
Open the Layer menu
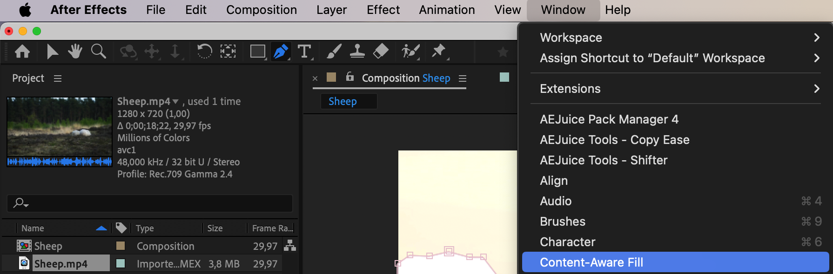coord(332,10)
